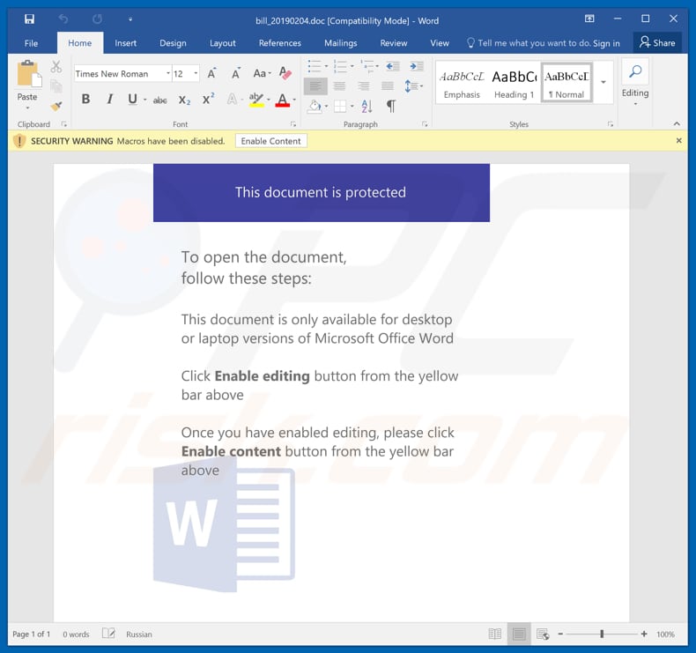
Task: Open the Insert tab
Action: point(126,42)
